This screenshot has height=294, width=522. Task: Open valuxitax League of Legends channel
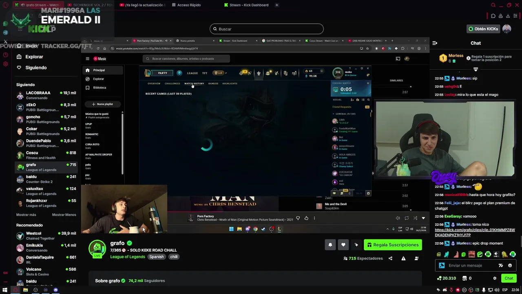pyautogui.click(x=46, y=191)
